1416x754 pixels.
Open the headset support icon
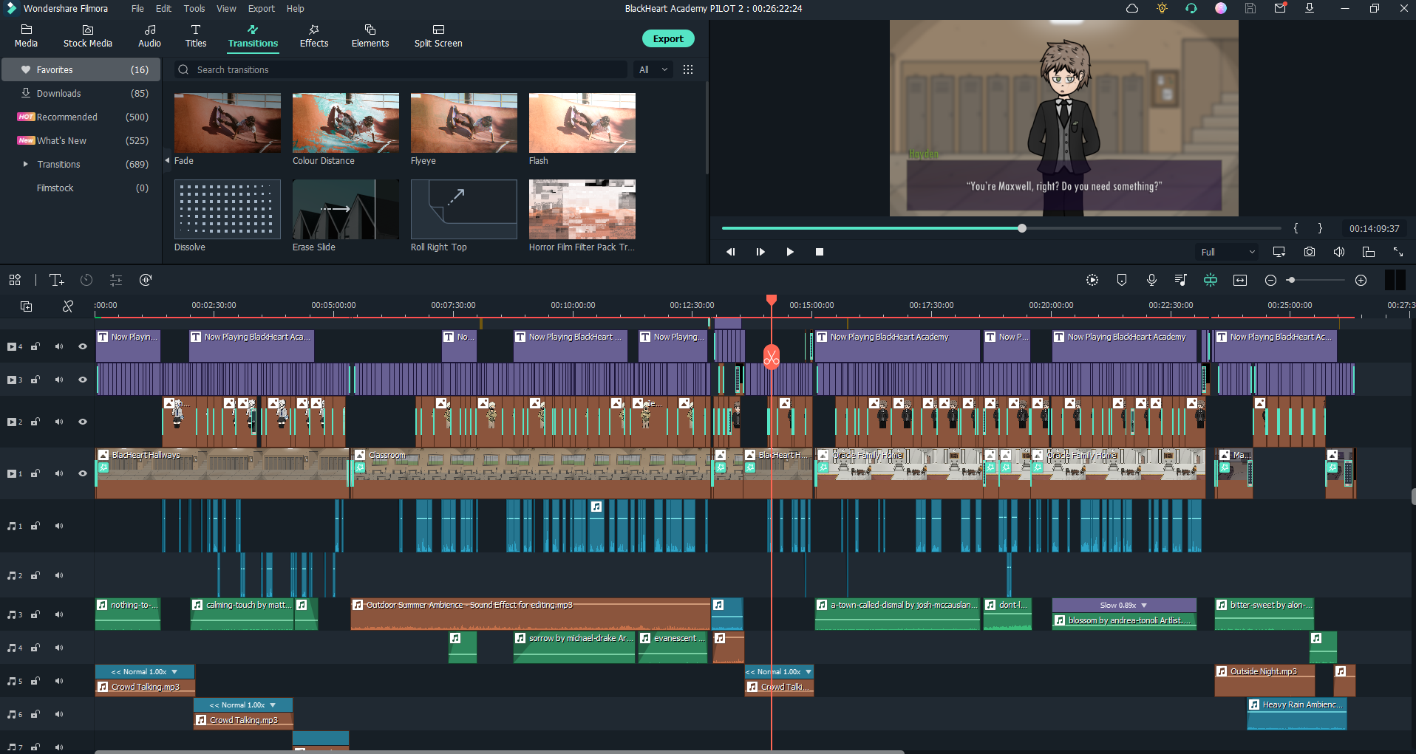coord(1191,9)
